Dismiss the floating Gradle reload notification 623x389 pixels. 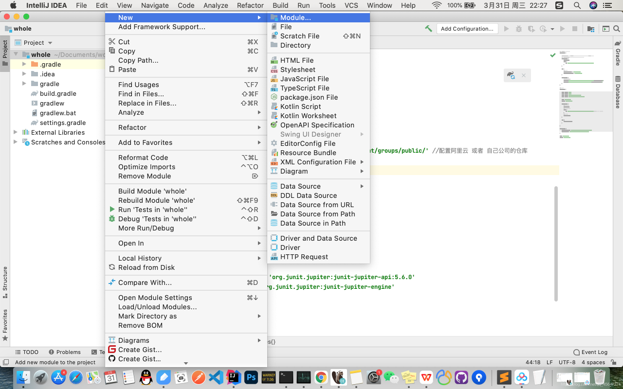pos(524,75)
